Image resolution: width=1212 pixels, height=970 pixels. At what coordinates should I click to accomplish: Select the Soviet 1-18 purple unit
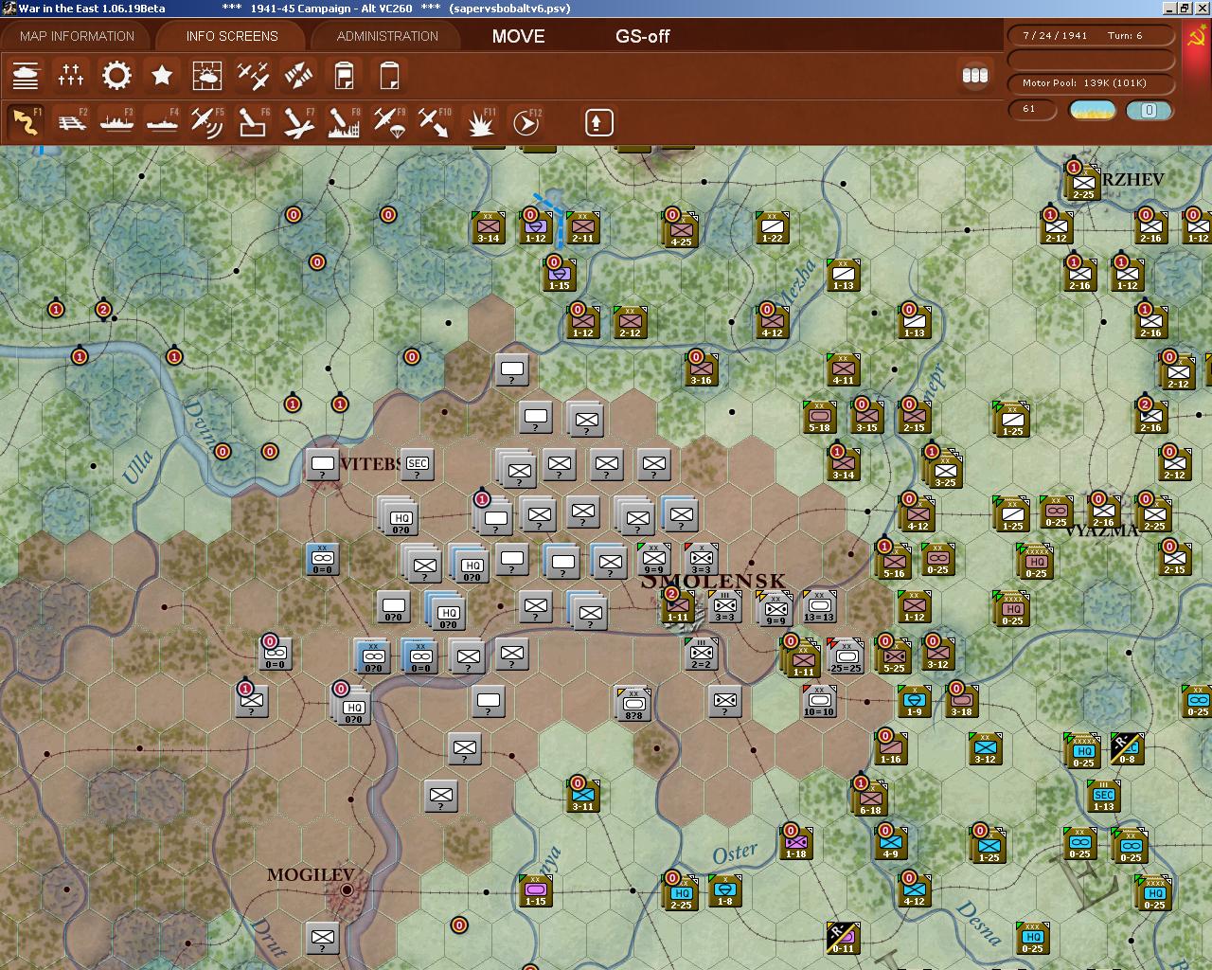796,843
